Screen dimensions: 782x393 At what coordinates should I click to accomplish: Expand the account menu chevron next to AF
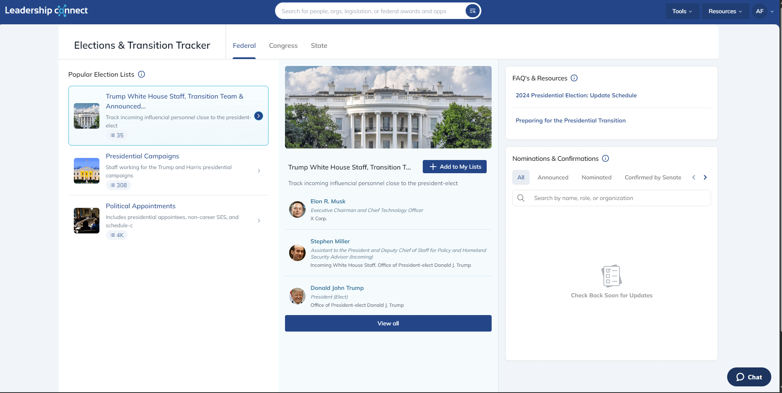[x=772, y=12]
